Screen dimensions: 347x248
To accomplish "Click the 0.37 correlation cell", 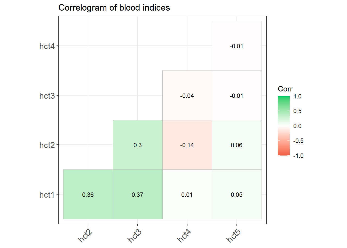I will tap(138, 194).
